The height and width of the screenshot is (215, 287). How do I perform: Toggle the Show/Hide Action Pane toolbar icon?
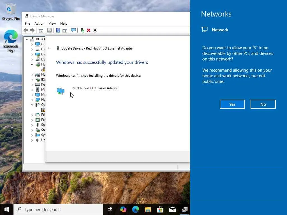[65, 30]
